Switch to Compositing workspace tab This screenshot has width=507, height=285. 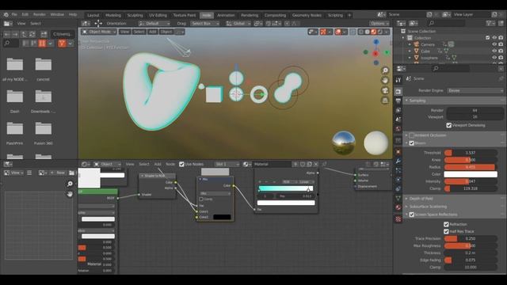[275, 15]
